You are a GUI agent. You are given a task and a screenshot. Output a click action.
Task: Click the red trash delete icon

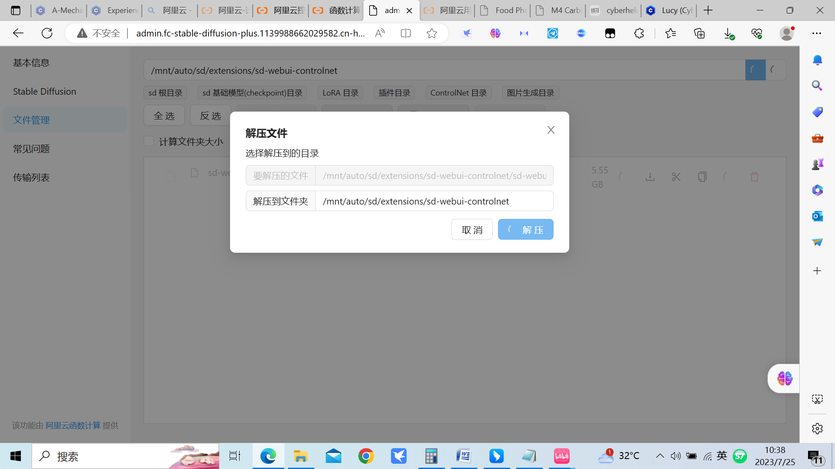(x=755, y=177)
